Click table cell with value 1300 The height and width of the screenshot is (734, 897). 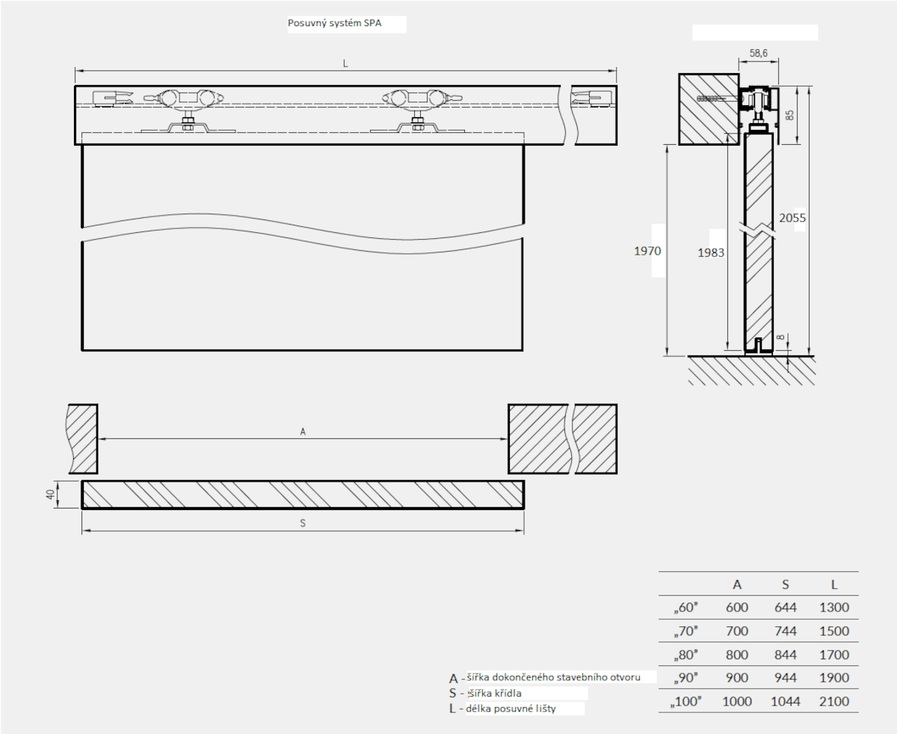833,608
